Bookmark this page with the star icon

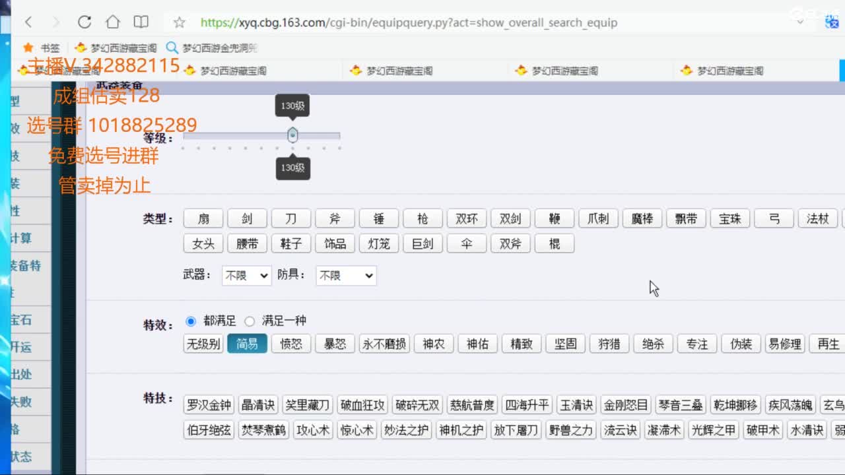[x=179, y=22]
